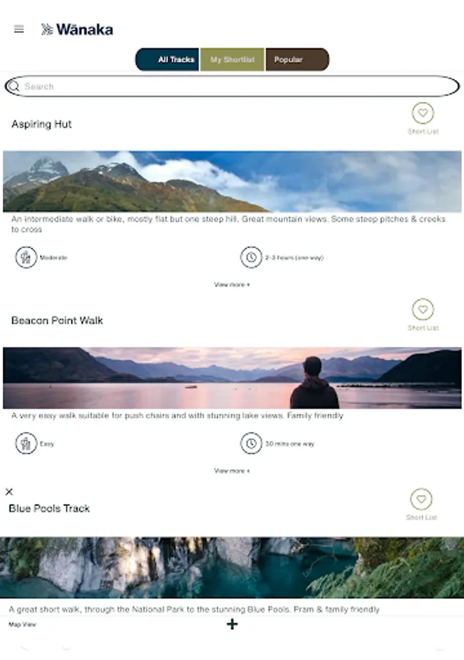This screenshot has width=464, height=660.
Task: Click the clock icon for Aspiring Hut
Action: [251, 257]
